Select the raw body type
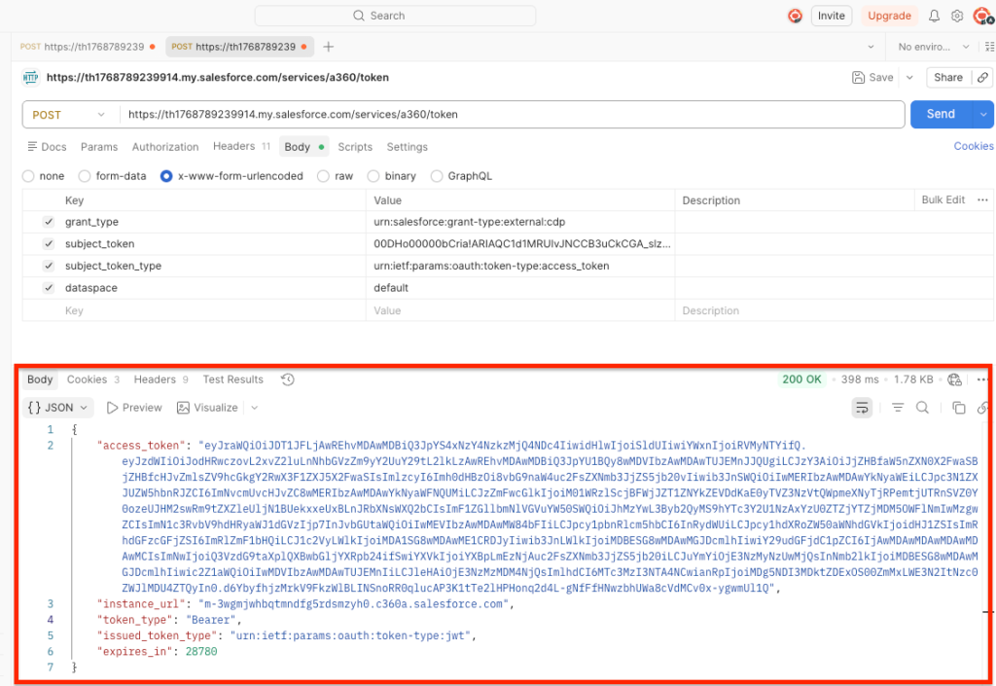Viewport: 996px width, 686px height. (336, 176)
